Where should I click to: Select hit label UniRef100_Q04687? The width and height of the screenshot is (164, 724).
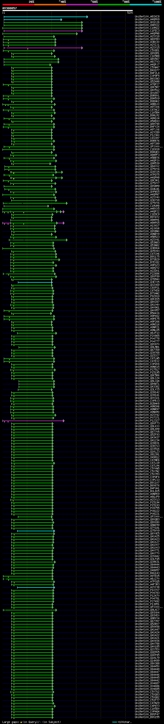pyautogui.click(x=147, y=683)
